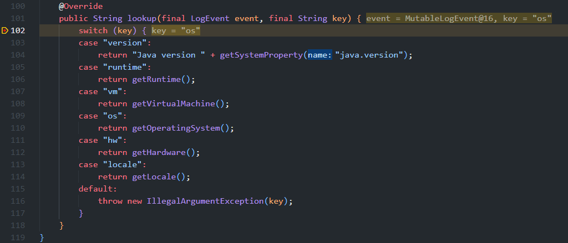
Task: Click the switch keyword on line 102
Action: (93, 30)
